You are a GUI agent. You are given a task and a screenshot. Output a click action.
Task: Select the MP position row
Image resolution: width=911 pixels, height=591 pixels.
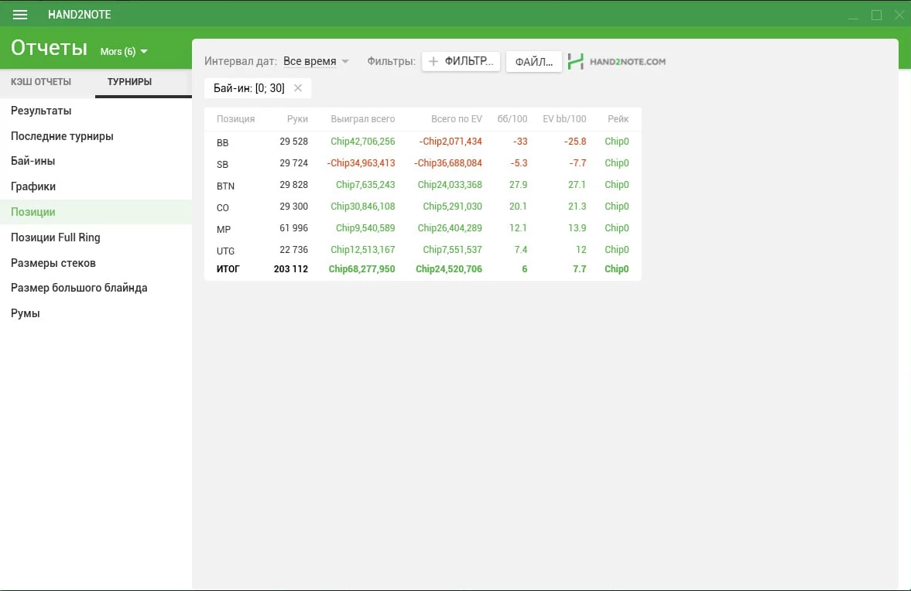(x=423, y=228)
